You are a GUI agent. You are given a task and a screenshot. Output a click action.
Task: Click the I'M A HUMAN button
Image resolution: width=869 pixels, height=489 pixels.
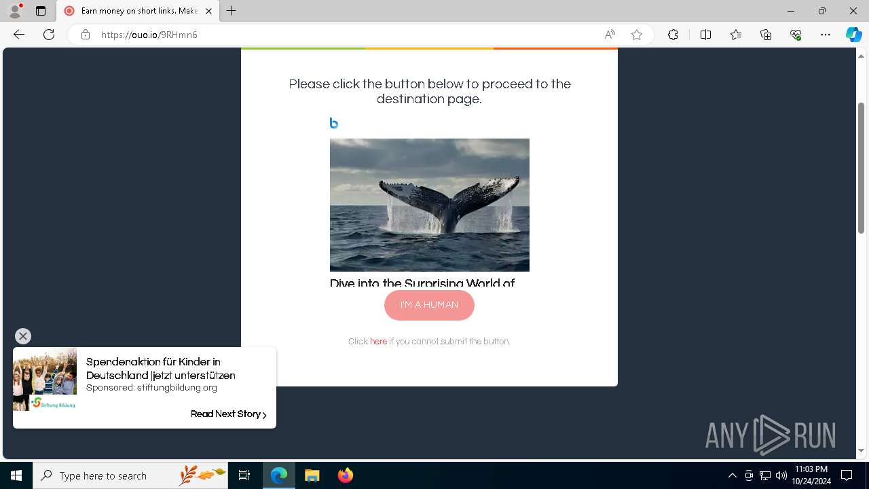tap(429, 305)
